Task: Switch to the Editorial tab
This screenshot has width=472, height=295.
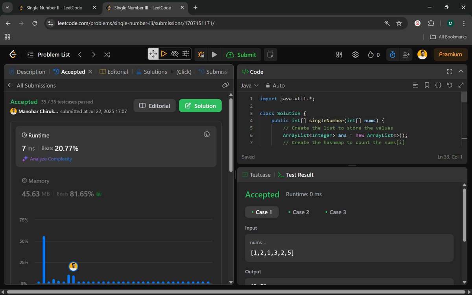Action: tap(114, 72)
